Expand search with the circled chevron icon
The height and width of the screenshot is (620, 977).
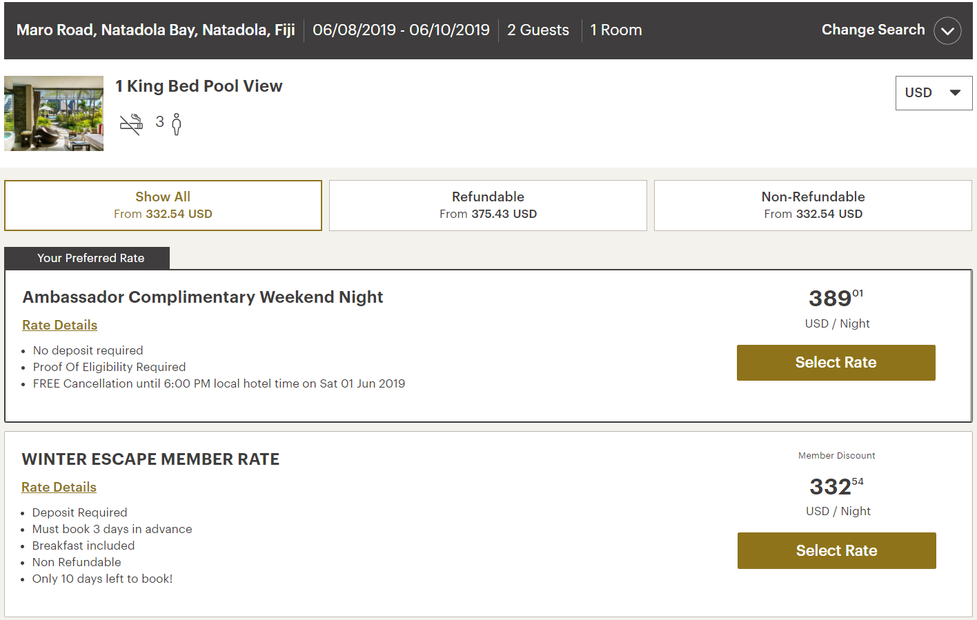click(x=947, y=31)
